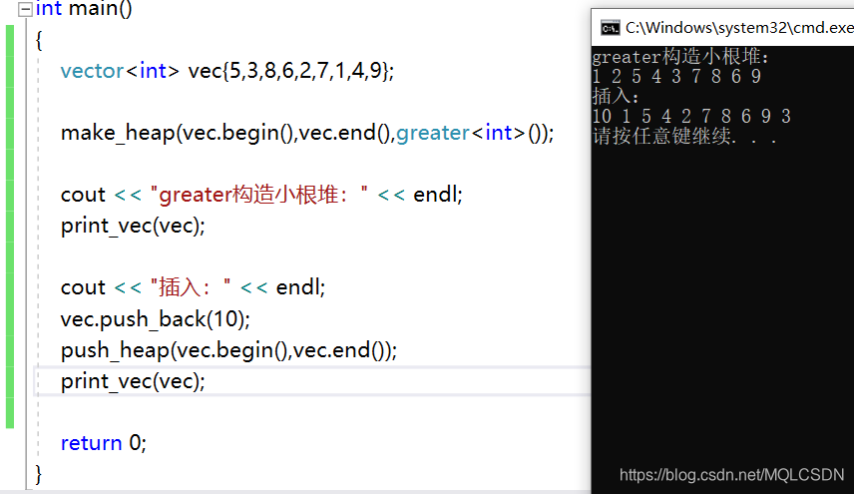Click console text '请按任意键继续. . .'

[x=684, y=136]
